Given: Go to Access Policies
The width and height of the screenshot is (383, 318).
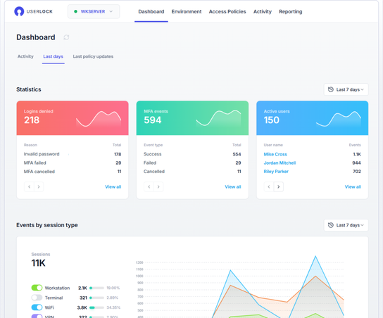Looking at the screenshot, I should pyautogui.click(x=227, y=11).
